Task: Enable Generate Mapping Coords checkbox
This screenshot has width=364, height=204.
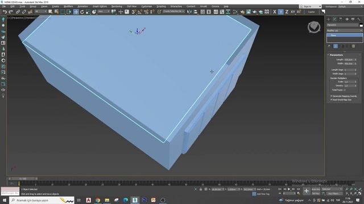Action: pos(332,96)
